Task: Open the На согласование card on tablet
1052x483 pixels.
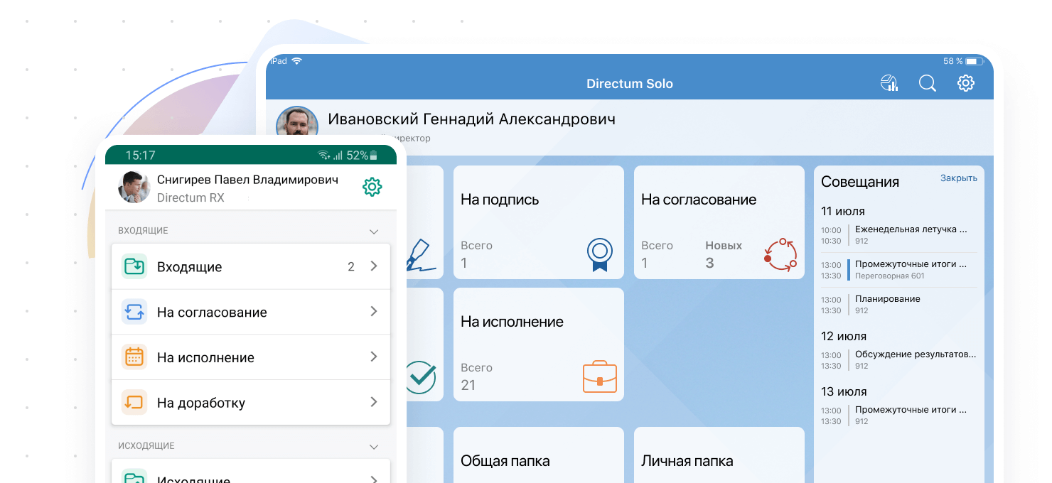Action: tap(719, 222)
